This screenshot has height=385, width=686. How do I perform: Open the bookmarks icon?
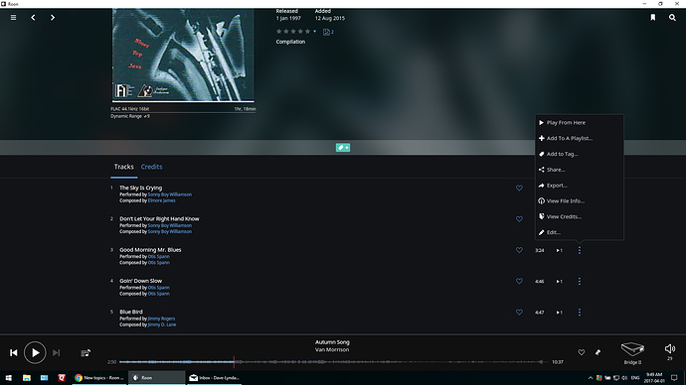[653, 18]
